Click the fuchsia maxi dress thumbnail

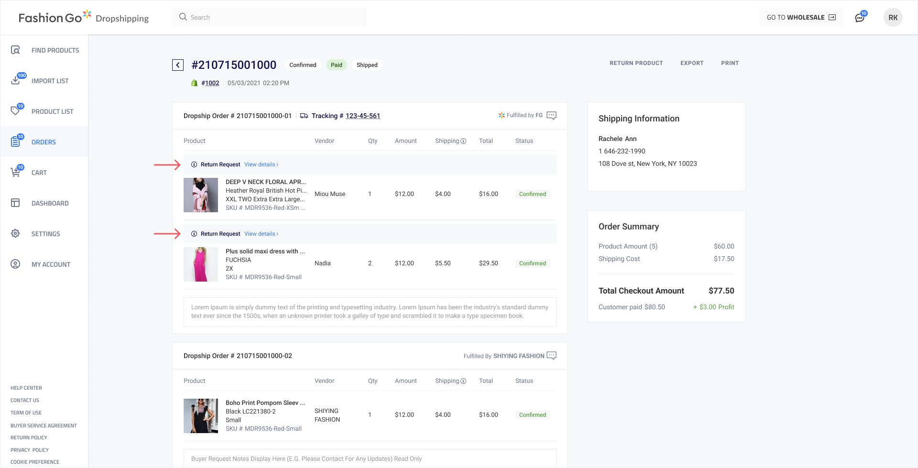[x=201, y=264]
